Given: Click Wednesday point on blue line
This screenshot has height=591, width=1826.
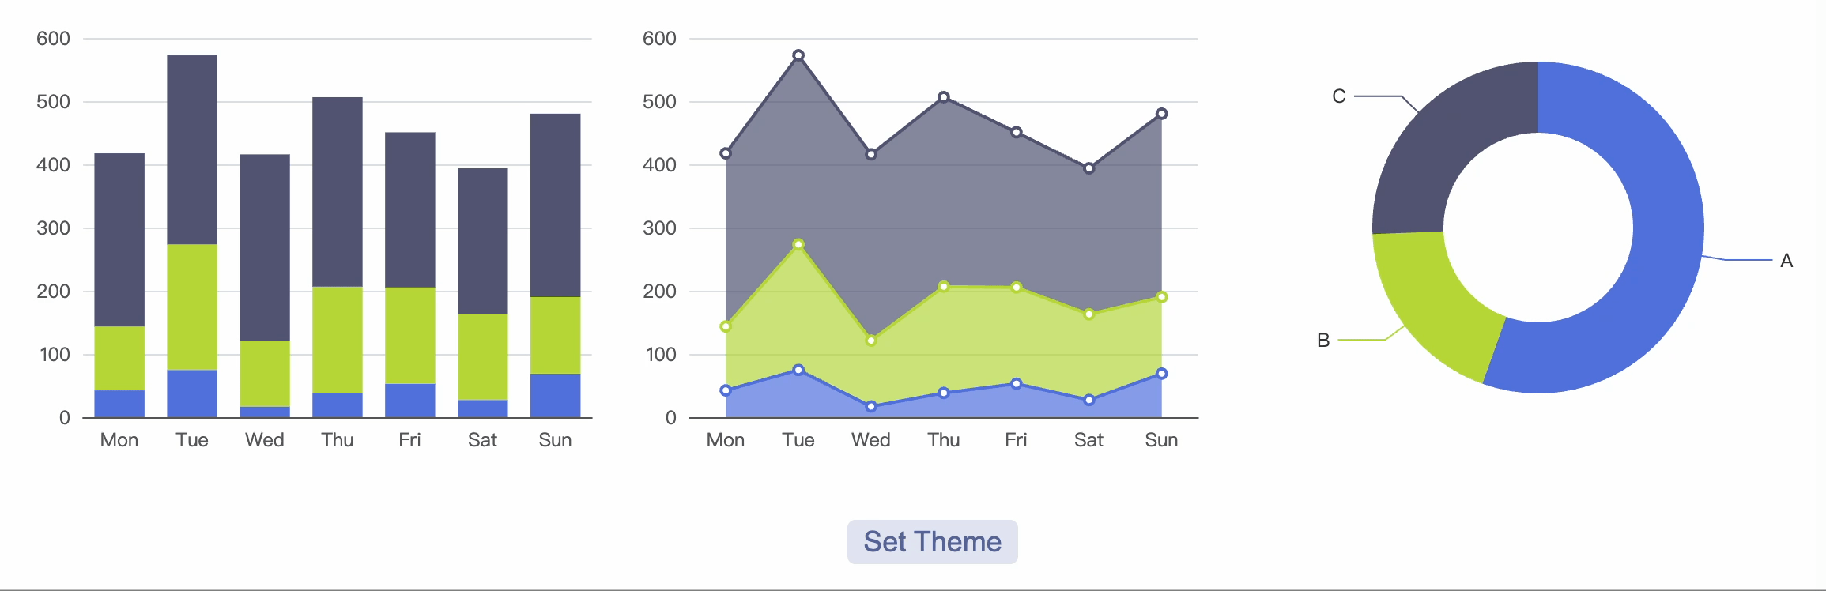Looking at the screenshot, I should point(871,407).
